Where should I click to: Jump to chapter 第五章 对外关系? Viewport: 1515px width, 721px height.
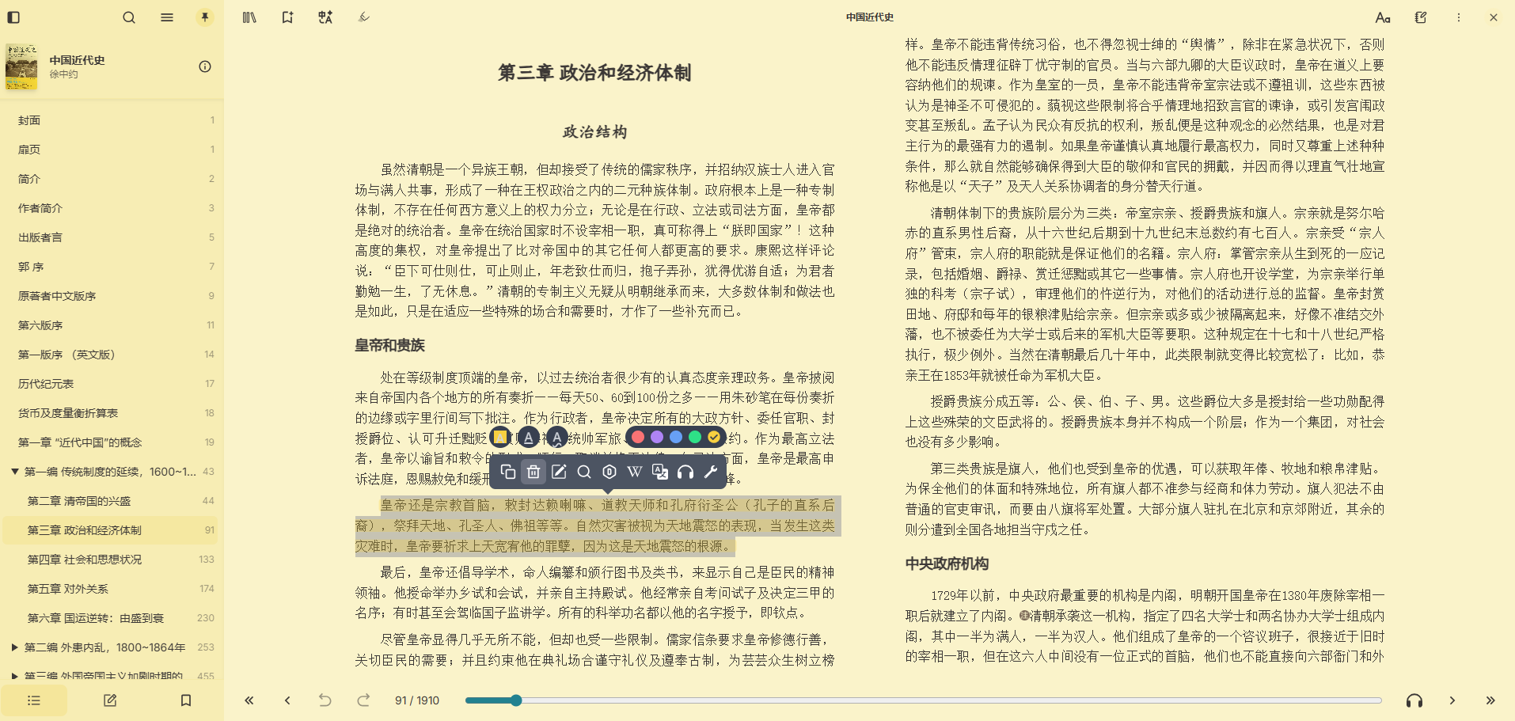pyautogui.click(x=68, y=589)
